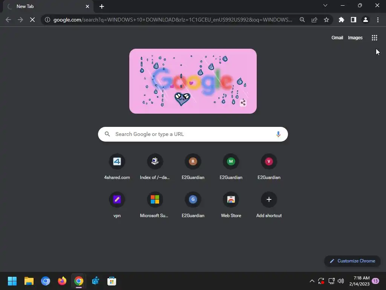
Task: Open the Extensions puzzle icon
Action: click(x=341, y=20)
